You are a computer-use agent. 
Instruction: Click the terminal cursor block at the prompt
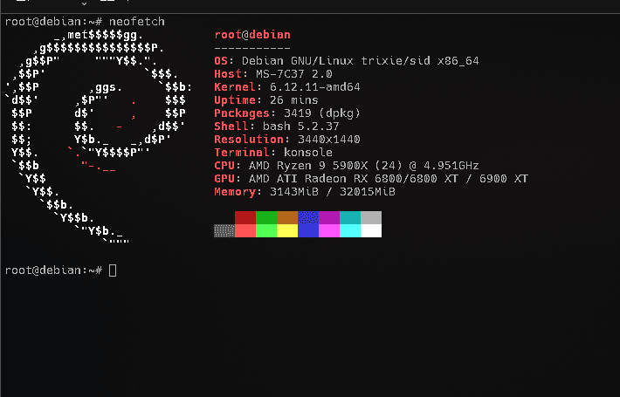point(113,270)
